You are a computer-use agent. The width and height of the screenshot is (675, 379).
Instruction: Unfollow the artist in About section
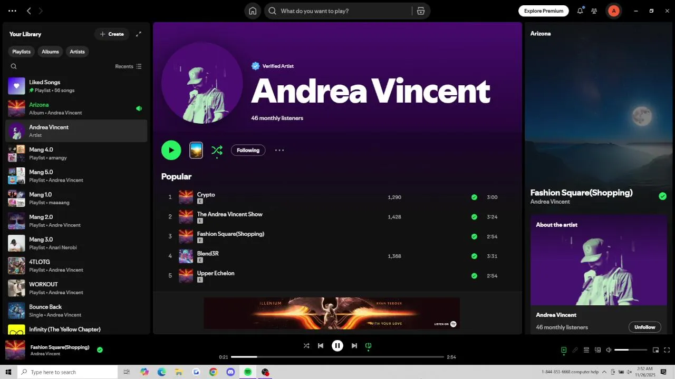[644, 327]
